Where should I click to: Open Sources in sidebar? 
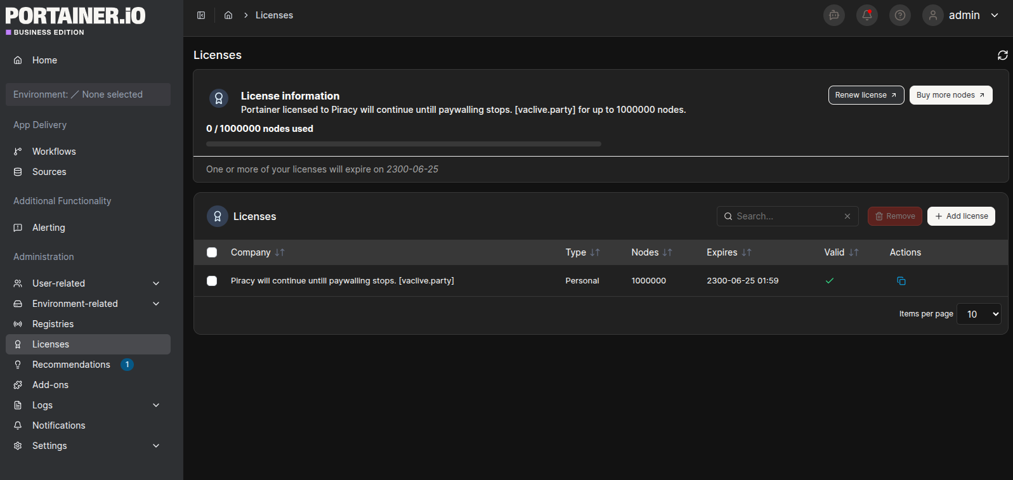tap(88, 172)
